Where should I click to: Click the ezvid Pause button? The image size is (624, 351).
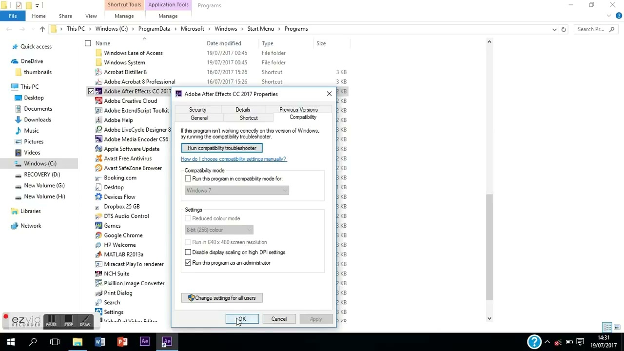(x=51, y=321)
